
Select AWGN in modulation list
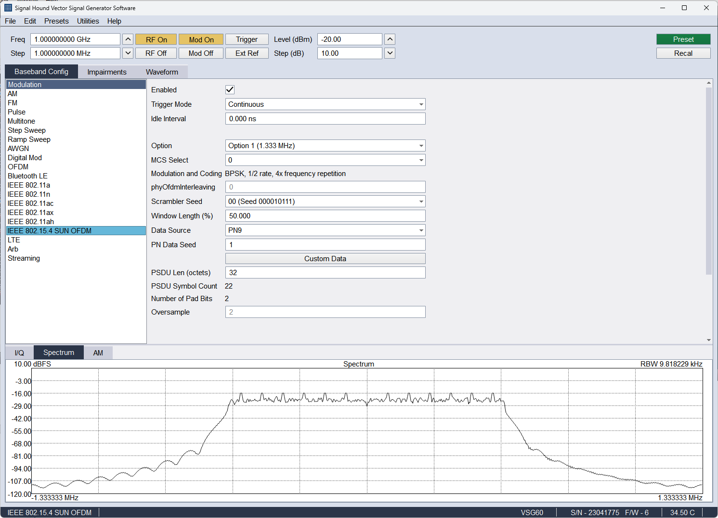click(x=76, y=149)
